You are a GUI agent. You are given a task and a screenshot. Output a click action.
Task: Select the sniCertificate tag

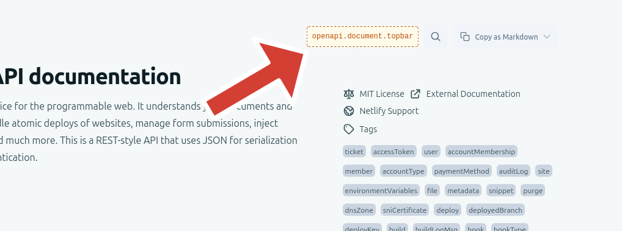click(404, 210)
